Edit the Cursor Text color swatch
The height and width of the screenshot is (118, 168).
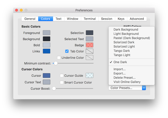[46, 82]
